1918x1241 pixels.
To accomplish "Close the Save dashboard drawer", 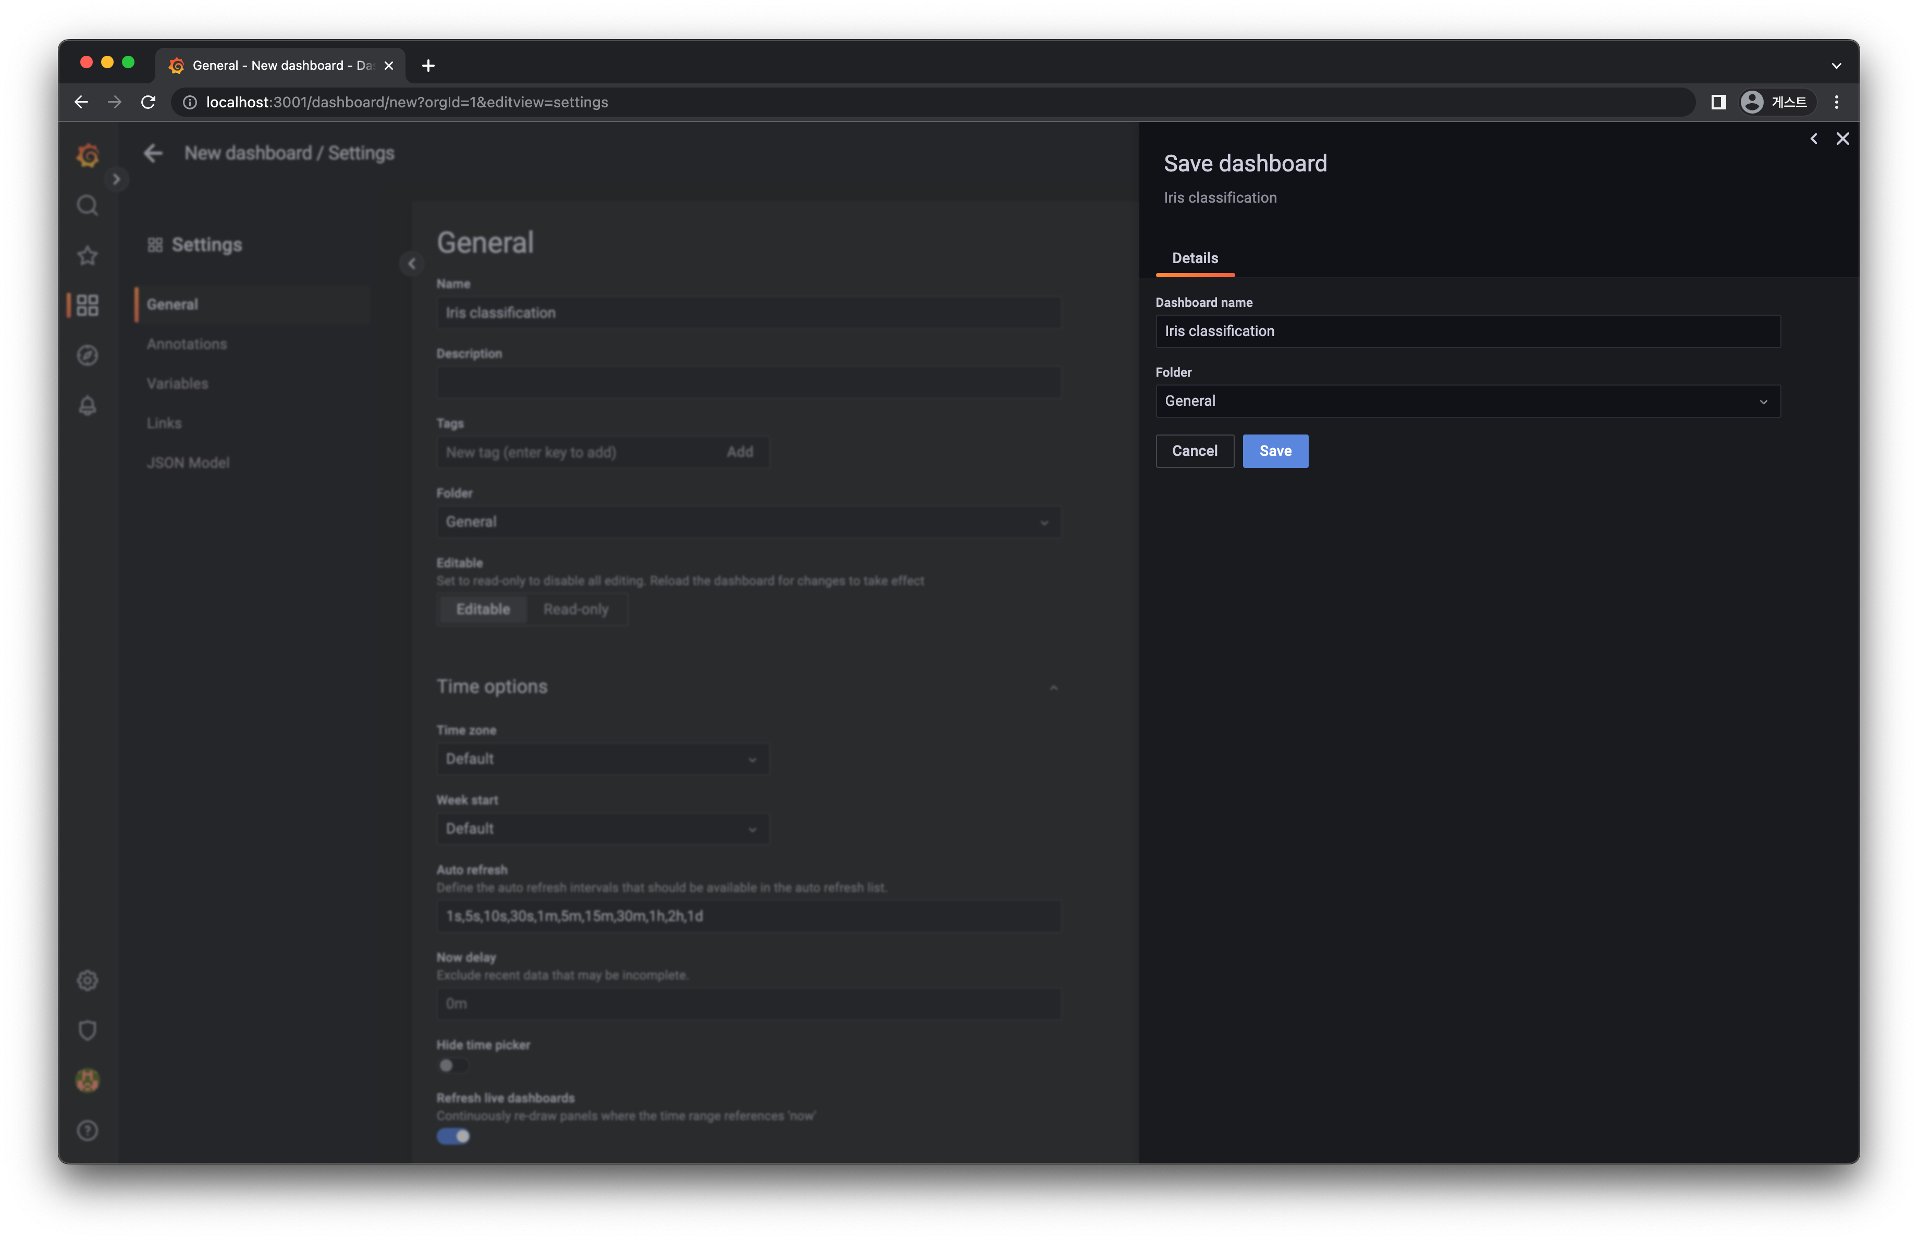I will (x=1842, y=139).
